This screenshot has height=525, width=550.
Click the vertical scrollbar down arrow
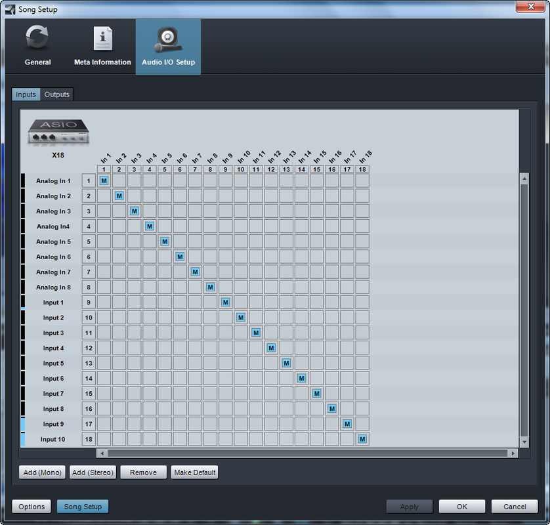coord(524,442)
